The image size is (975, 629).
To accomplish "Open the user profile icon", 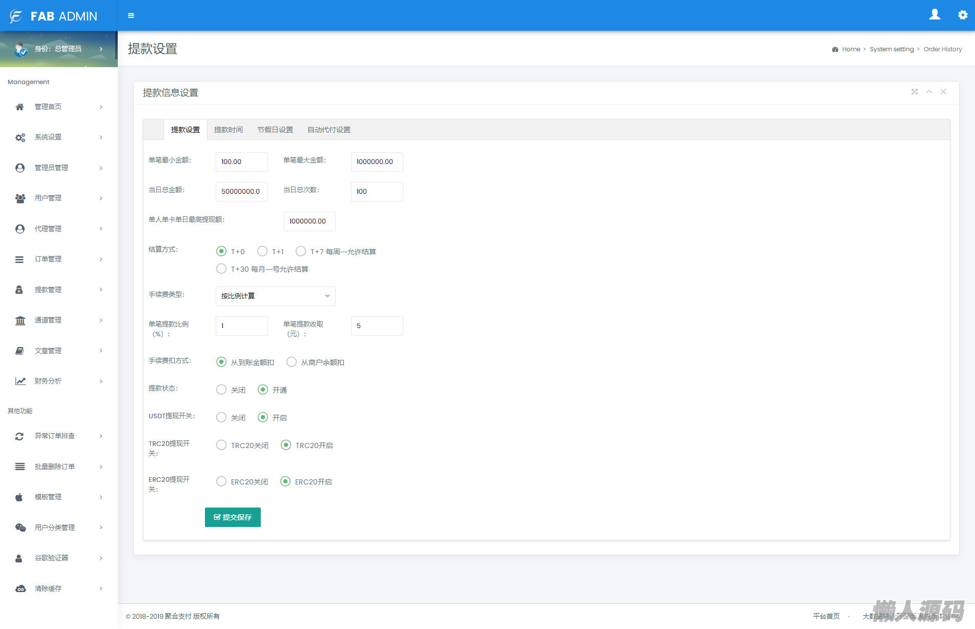I will 935,15.
